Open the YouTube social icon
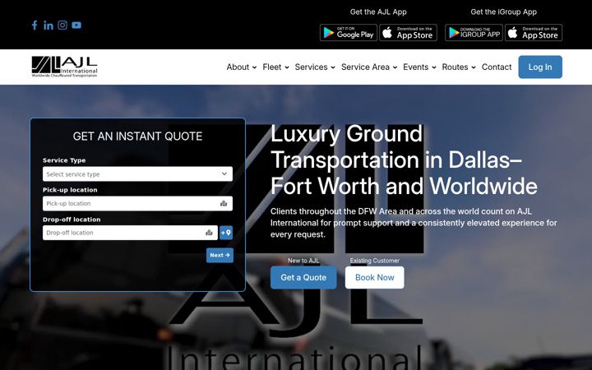Image resolution: width=592 pixels, height=370 pixels. (x=76, y=25)
